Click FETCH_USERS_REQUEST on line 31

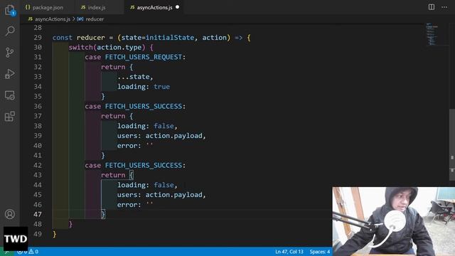coord(144,57)
